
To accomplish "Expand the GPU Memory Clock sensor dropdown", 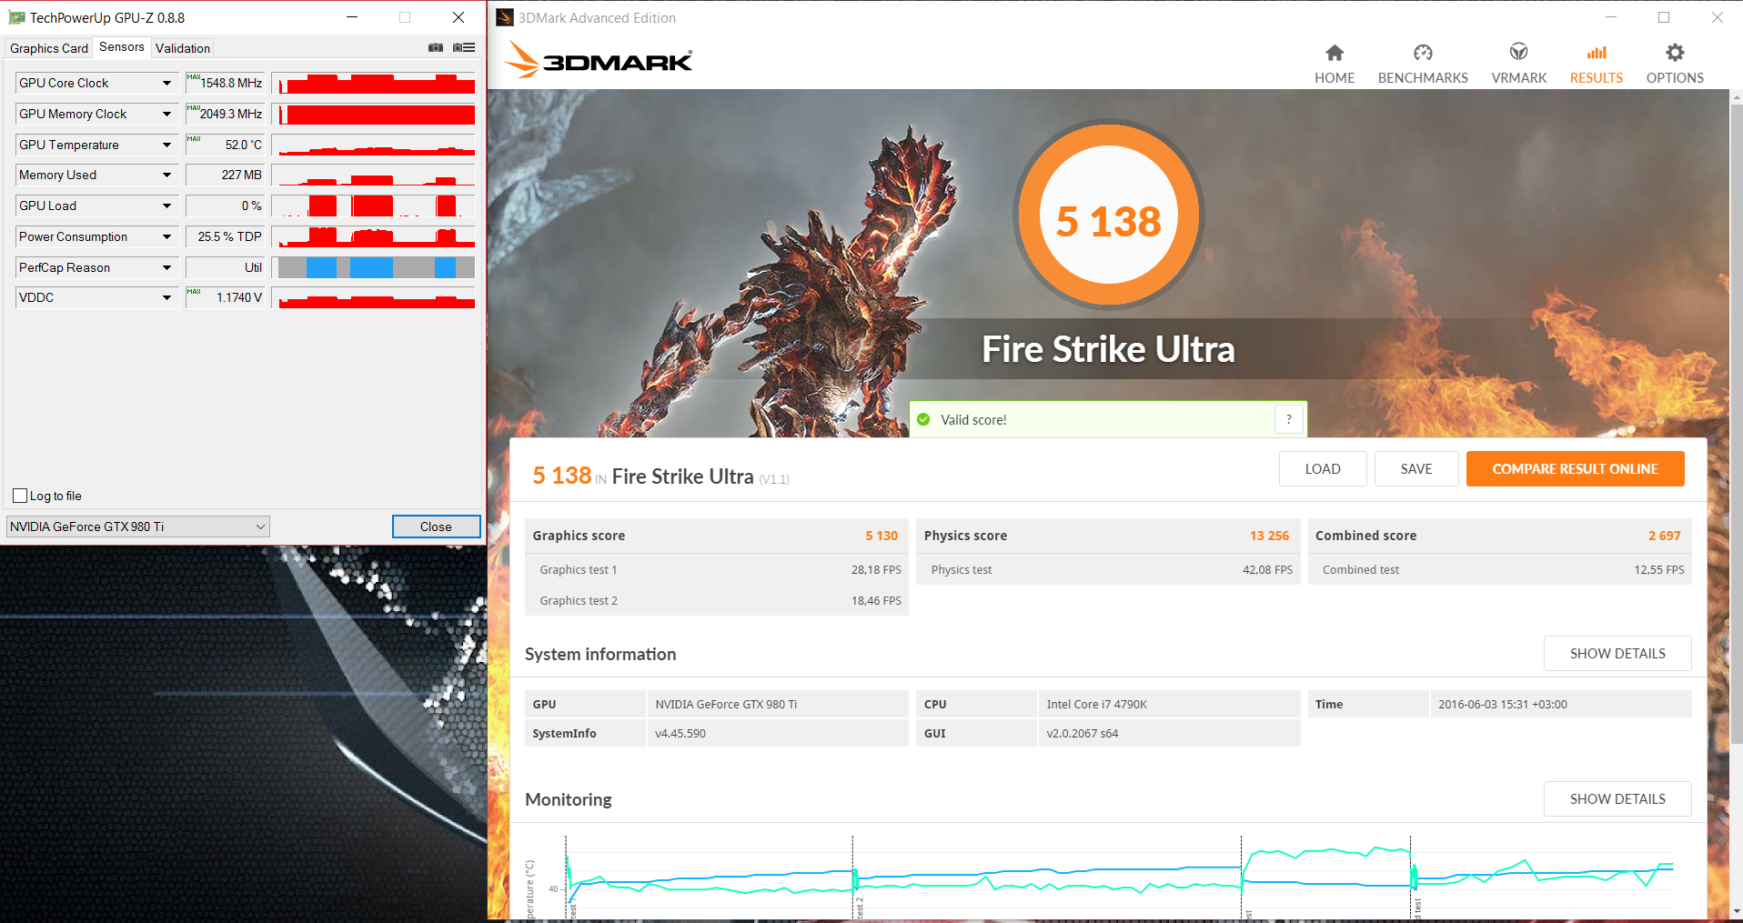I will [x=166, y=114].
